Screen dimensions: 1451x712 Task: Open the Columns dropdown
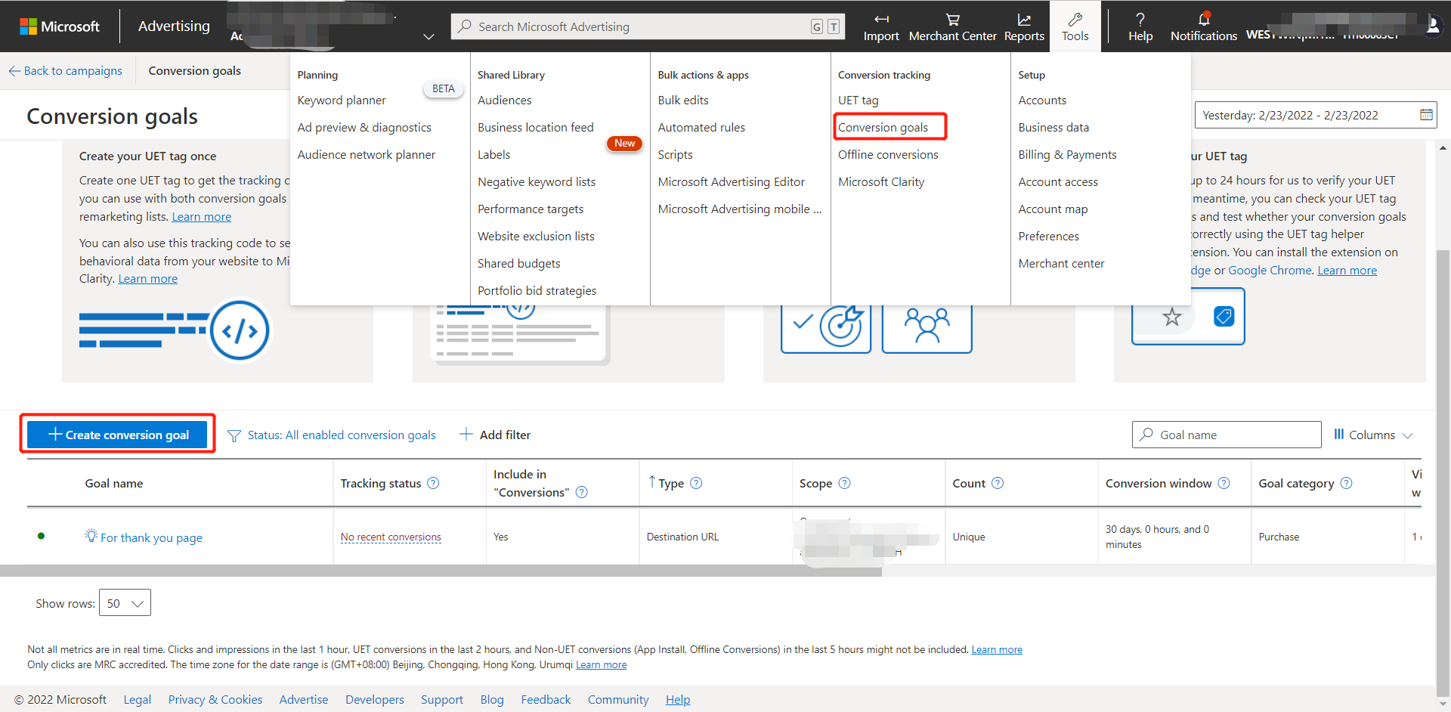tap(1373, 435)
